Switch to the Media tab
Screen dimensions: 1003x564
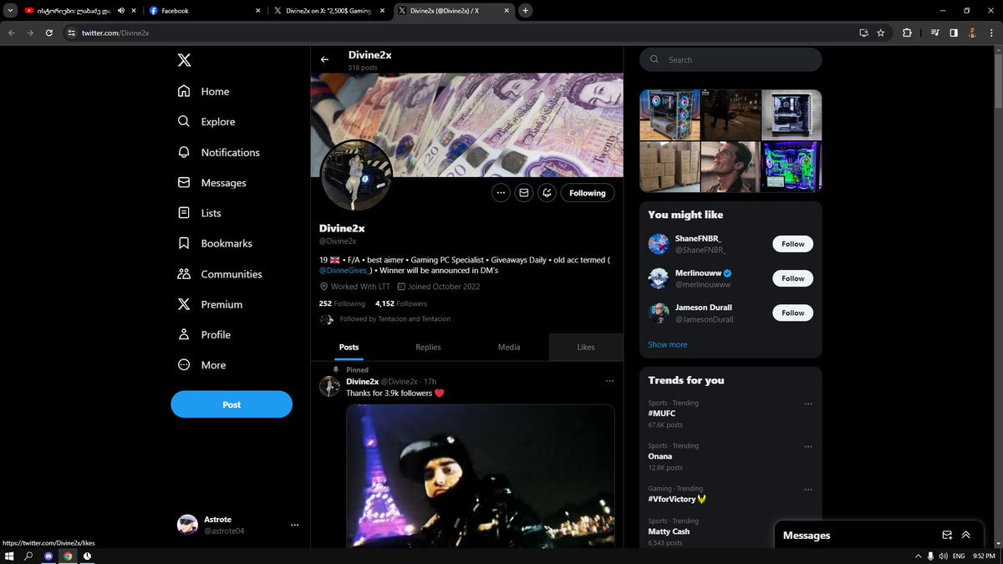pos(509,347)
